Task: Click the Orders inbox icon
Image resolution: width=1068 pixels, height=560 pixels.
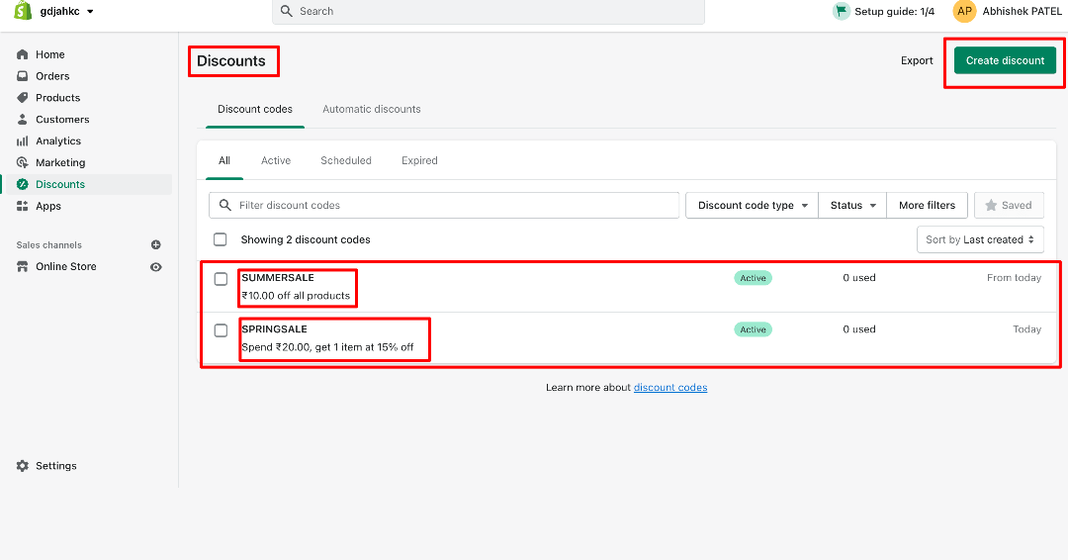Action: 23,76
